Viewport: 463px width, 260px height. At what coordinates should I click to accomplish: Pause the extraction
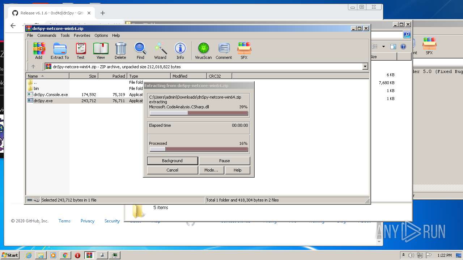pyautogui.click(x=225, y=161)
